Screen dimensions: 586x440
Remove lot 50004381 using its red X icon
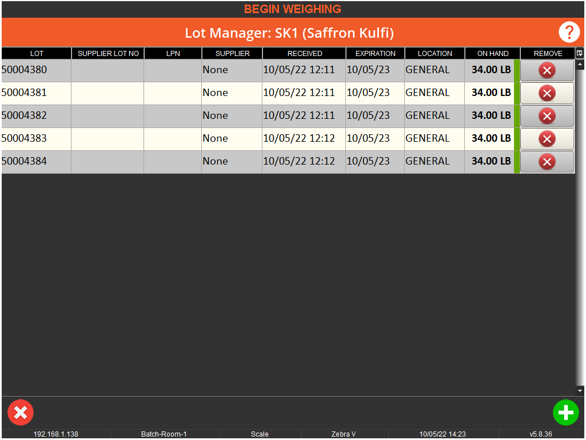pos(547,93)
